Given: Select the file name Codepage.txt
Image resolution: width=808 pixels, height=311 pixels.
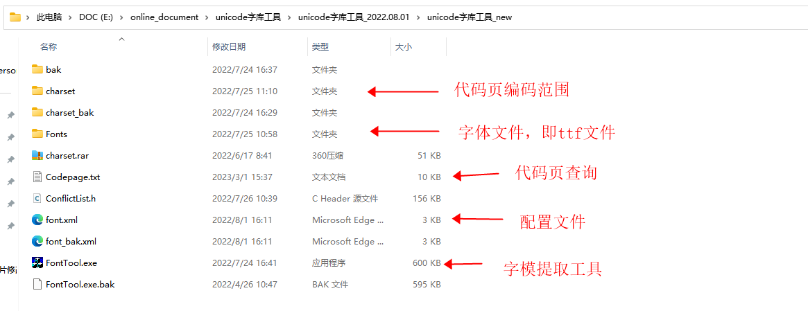Looking at the screenshot, I should click(73, 177).
